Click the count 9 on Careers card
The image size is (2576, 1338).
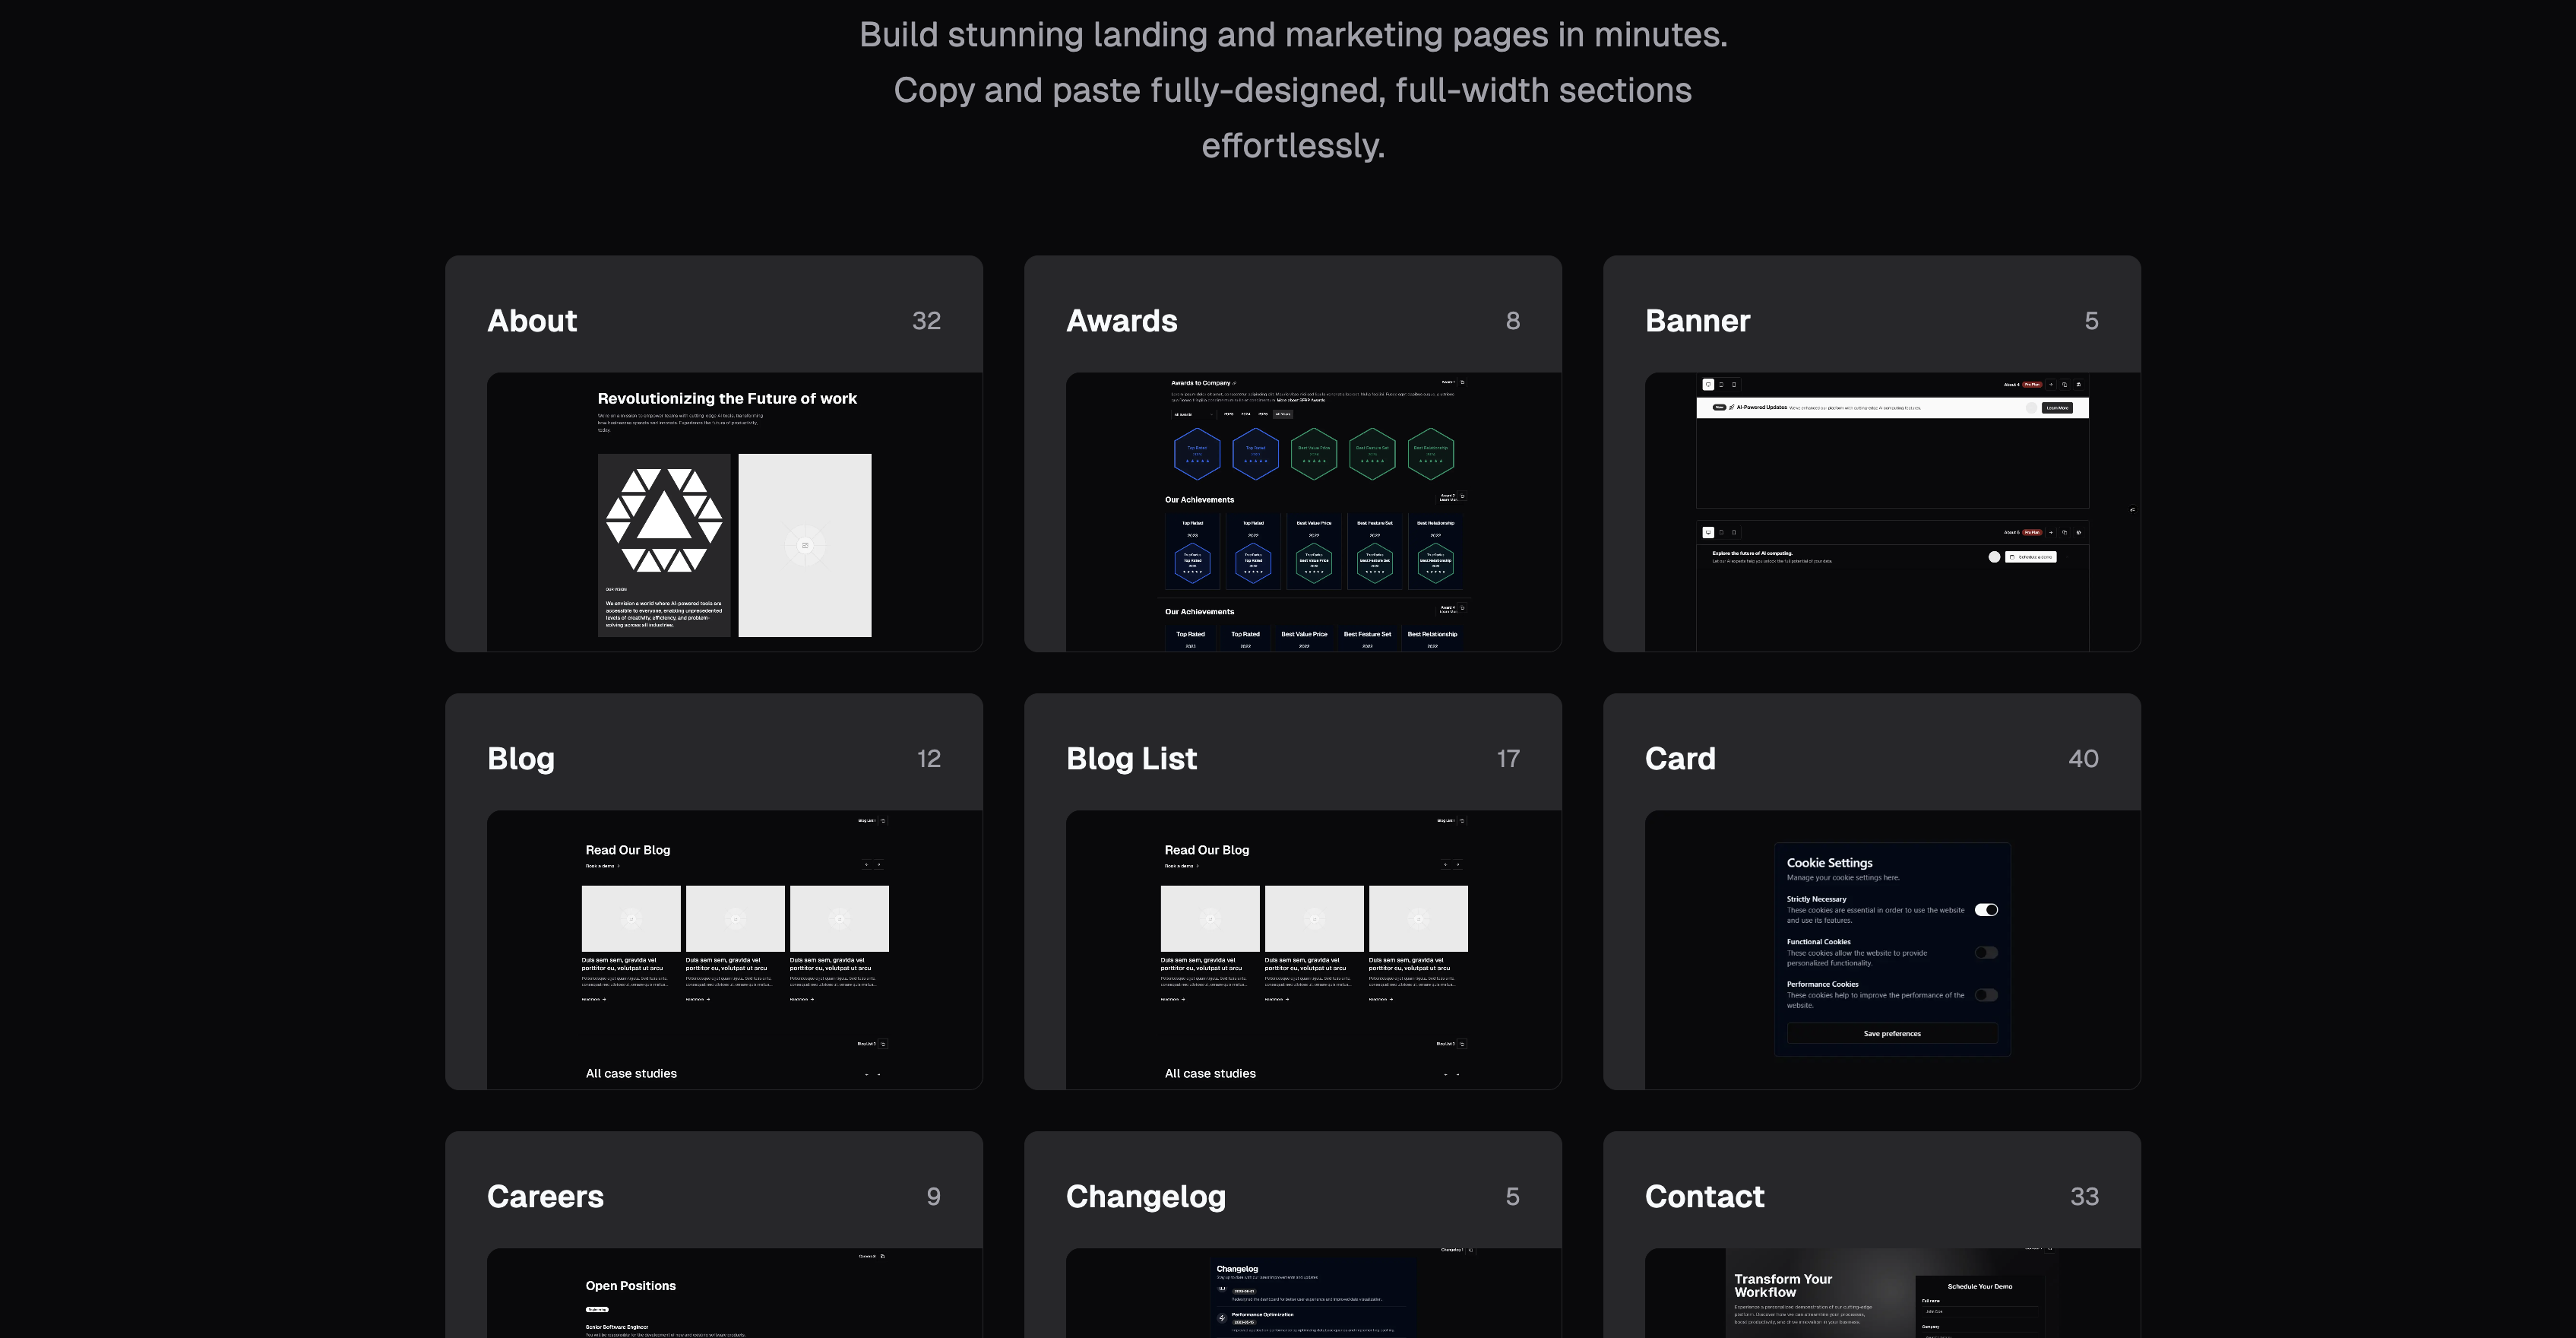click(x=933, y=1196)
